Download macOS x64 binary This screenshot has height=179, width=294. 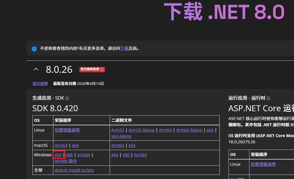(132, 145)
